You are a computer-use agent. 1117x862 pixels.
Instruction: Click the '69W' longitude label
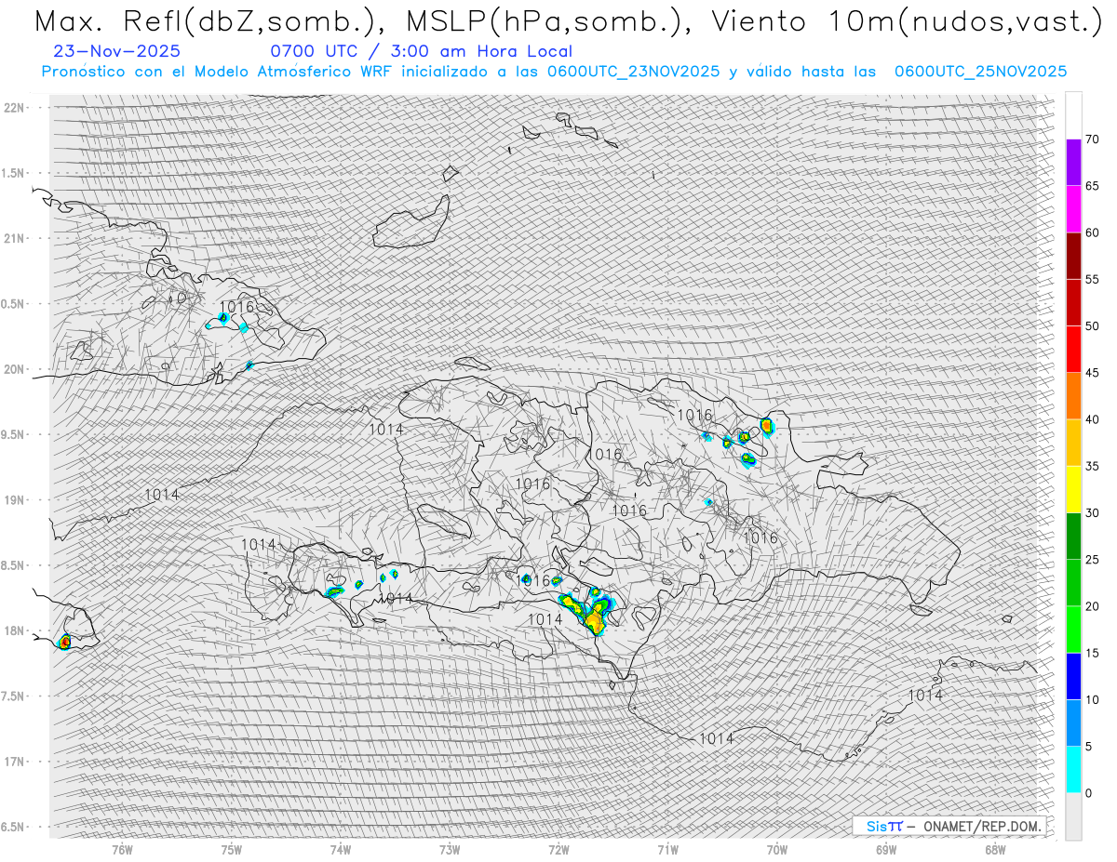point(886,849)
